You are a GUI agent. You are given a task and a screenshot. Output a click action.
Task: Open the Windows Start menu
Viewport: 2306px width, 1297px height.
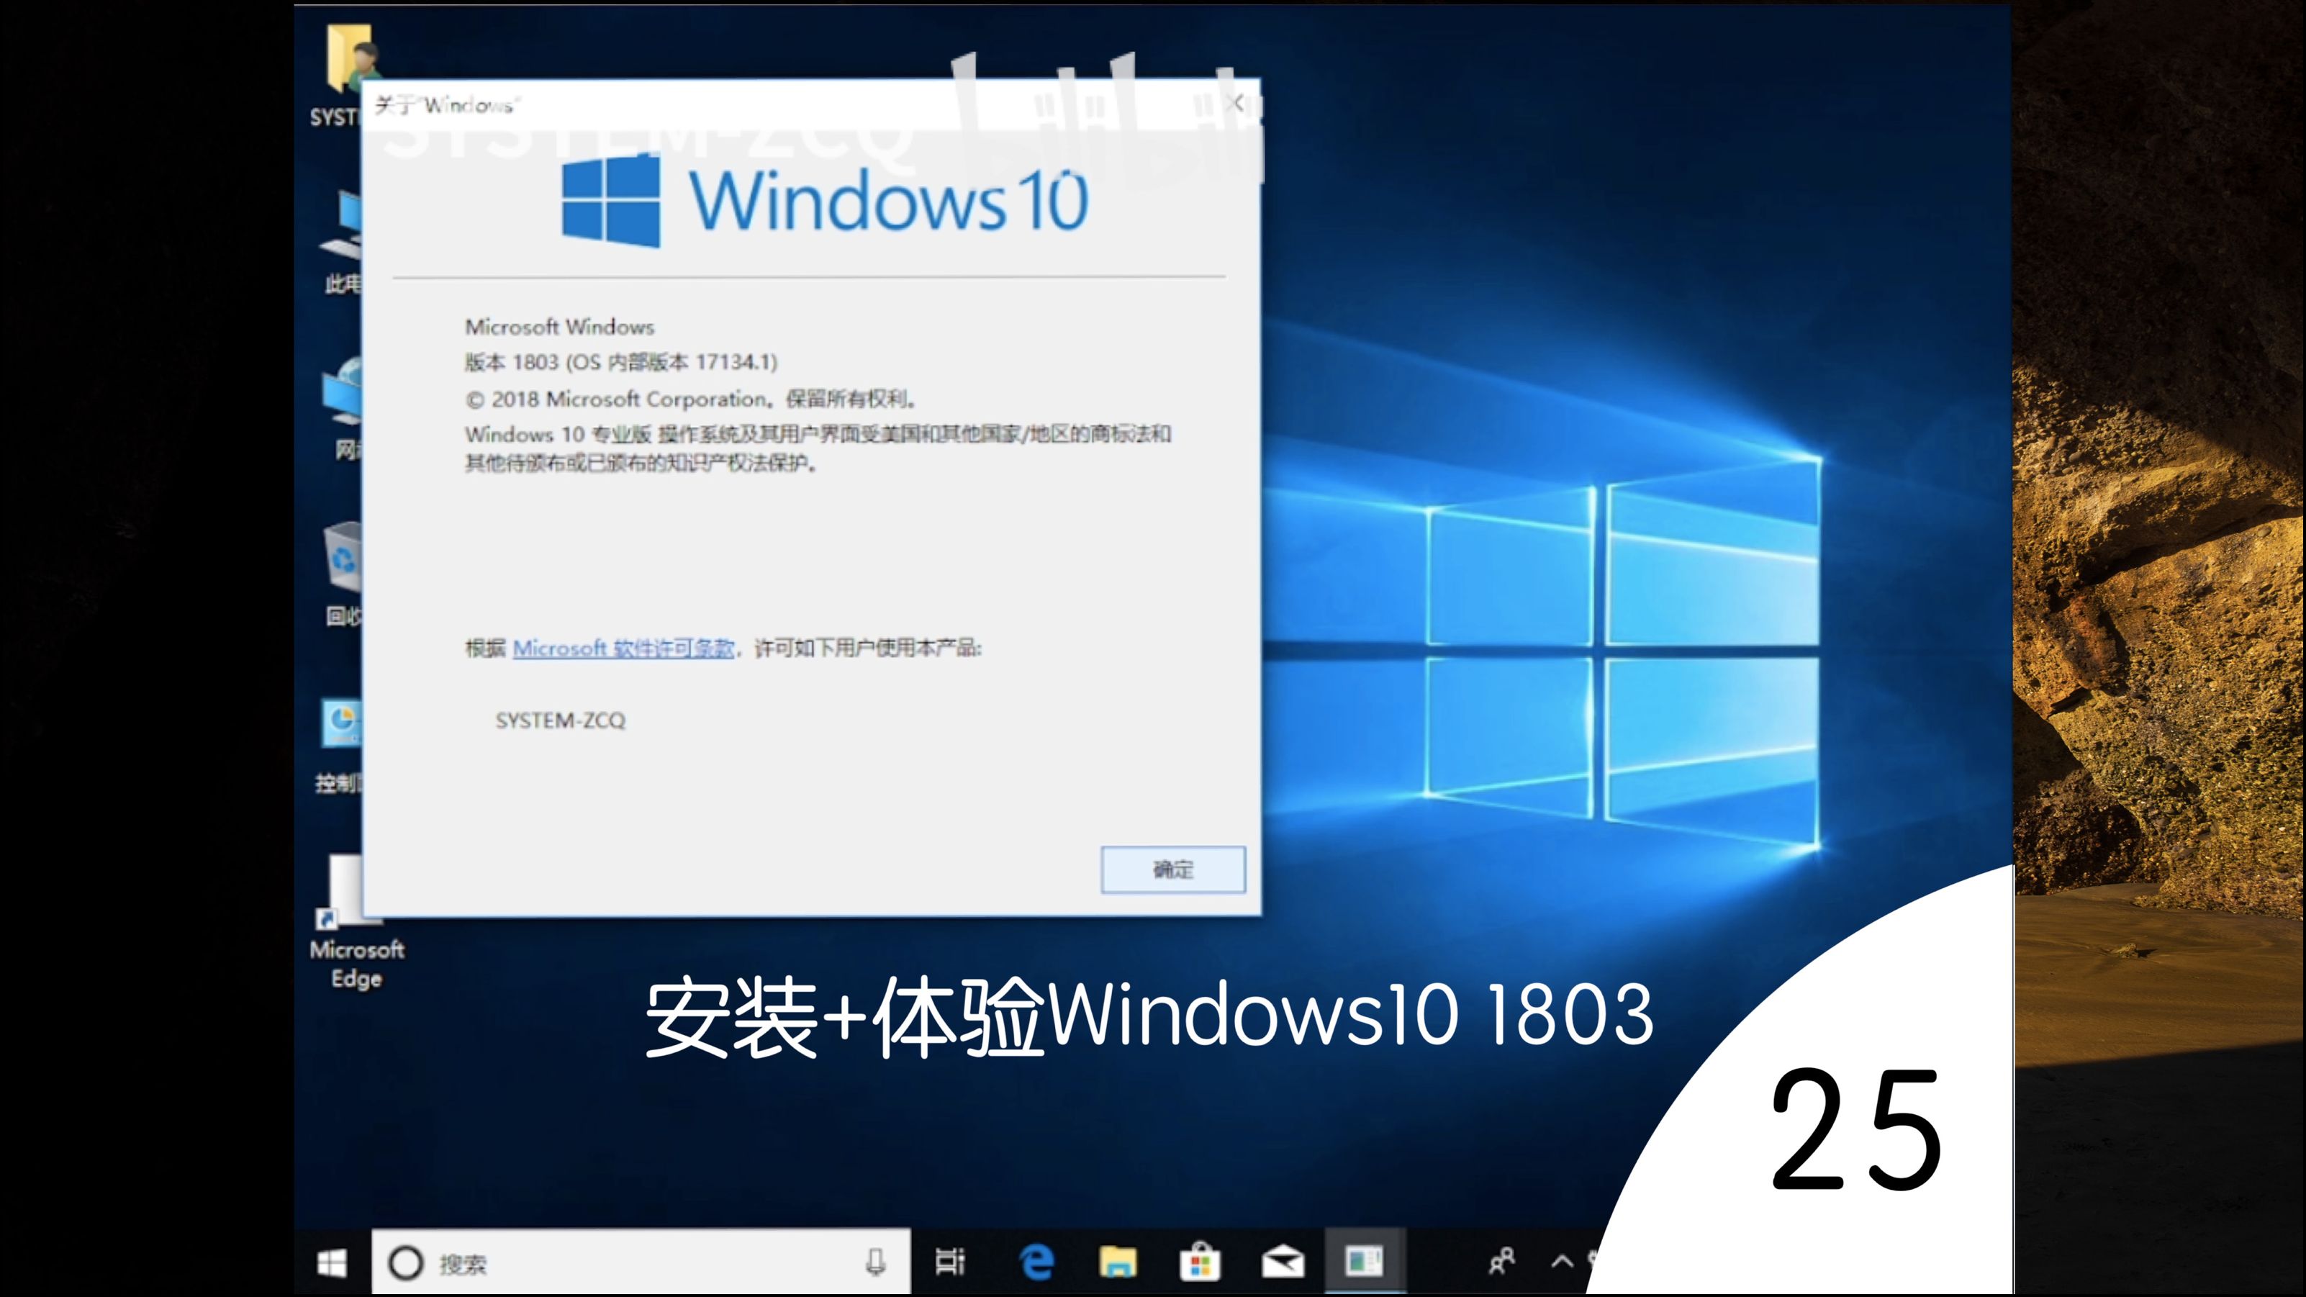pyautogui.click(x=332, y=1263)
